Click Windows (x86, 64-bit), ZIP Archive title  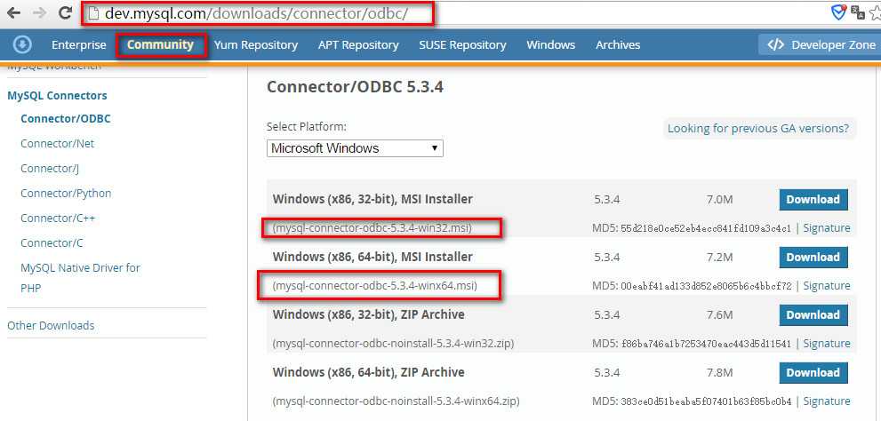pyautogui.click(x=369, y=372)
